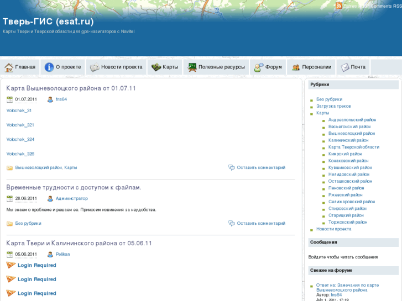Open Андреапольский район category
This screenshot has width=402, height=301.
(352, 120)
